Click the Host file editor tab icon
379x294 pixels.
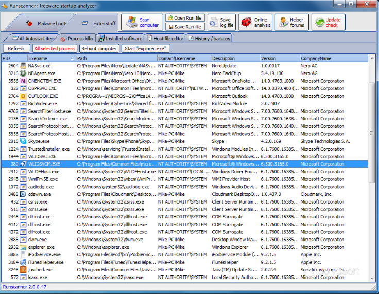point(149,38)
